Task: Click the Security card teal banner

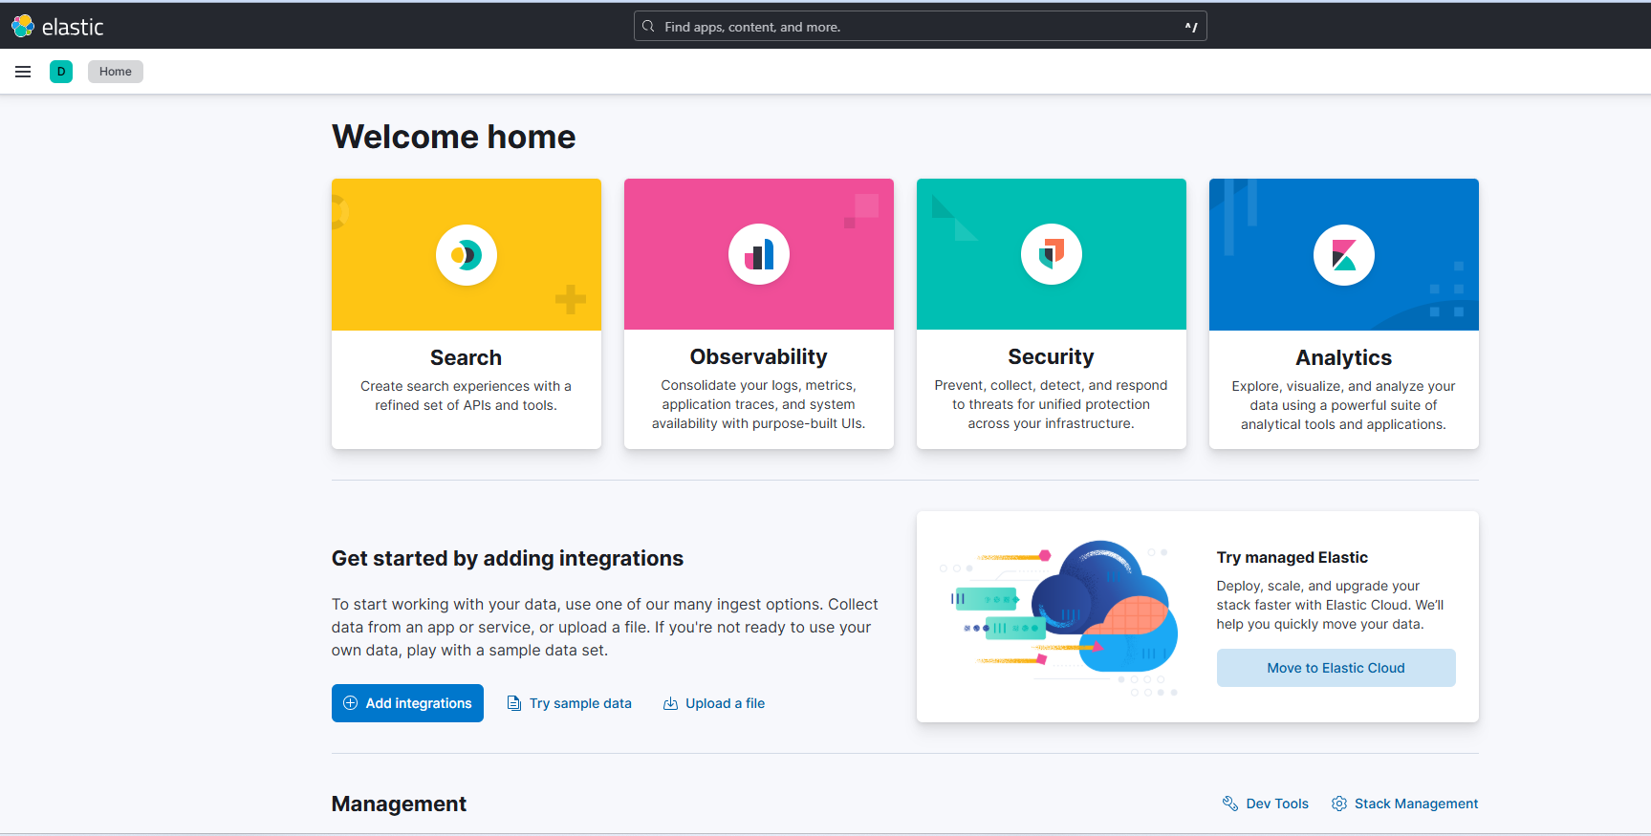Action: (1052, 254)
